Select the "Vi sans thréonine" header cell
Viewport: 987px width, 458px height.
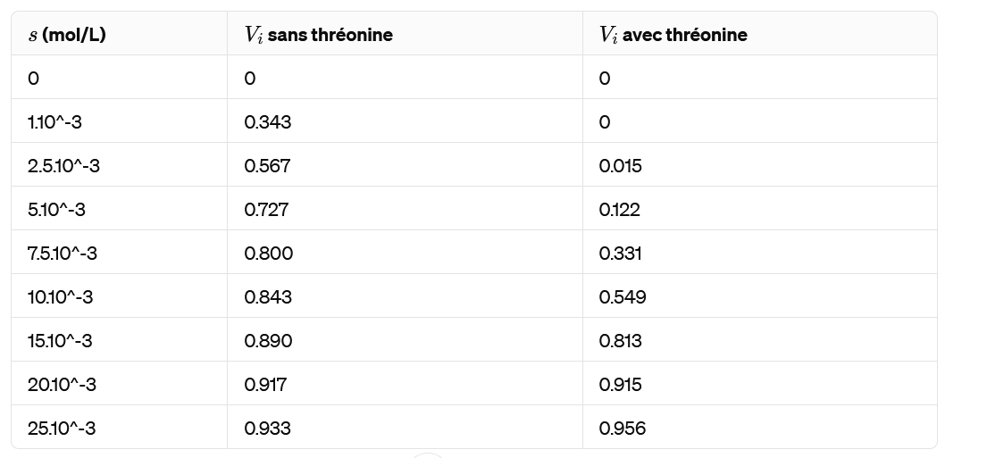tap(319, 35)
